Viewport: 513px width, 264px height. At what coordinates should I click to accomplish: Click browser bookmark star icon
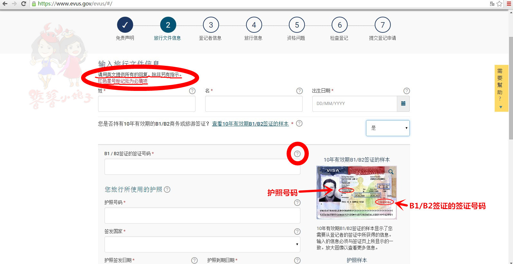[499, 4]
